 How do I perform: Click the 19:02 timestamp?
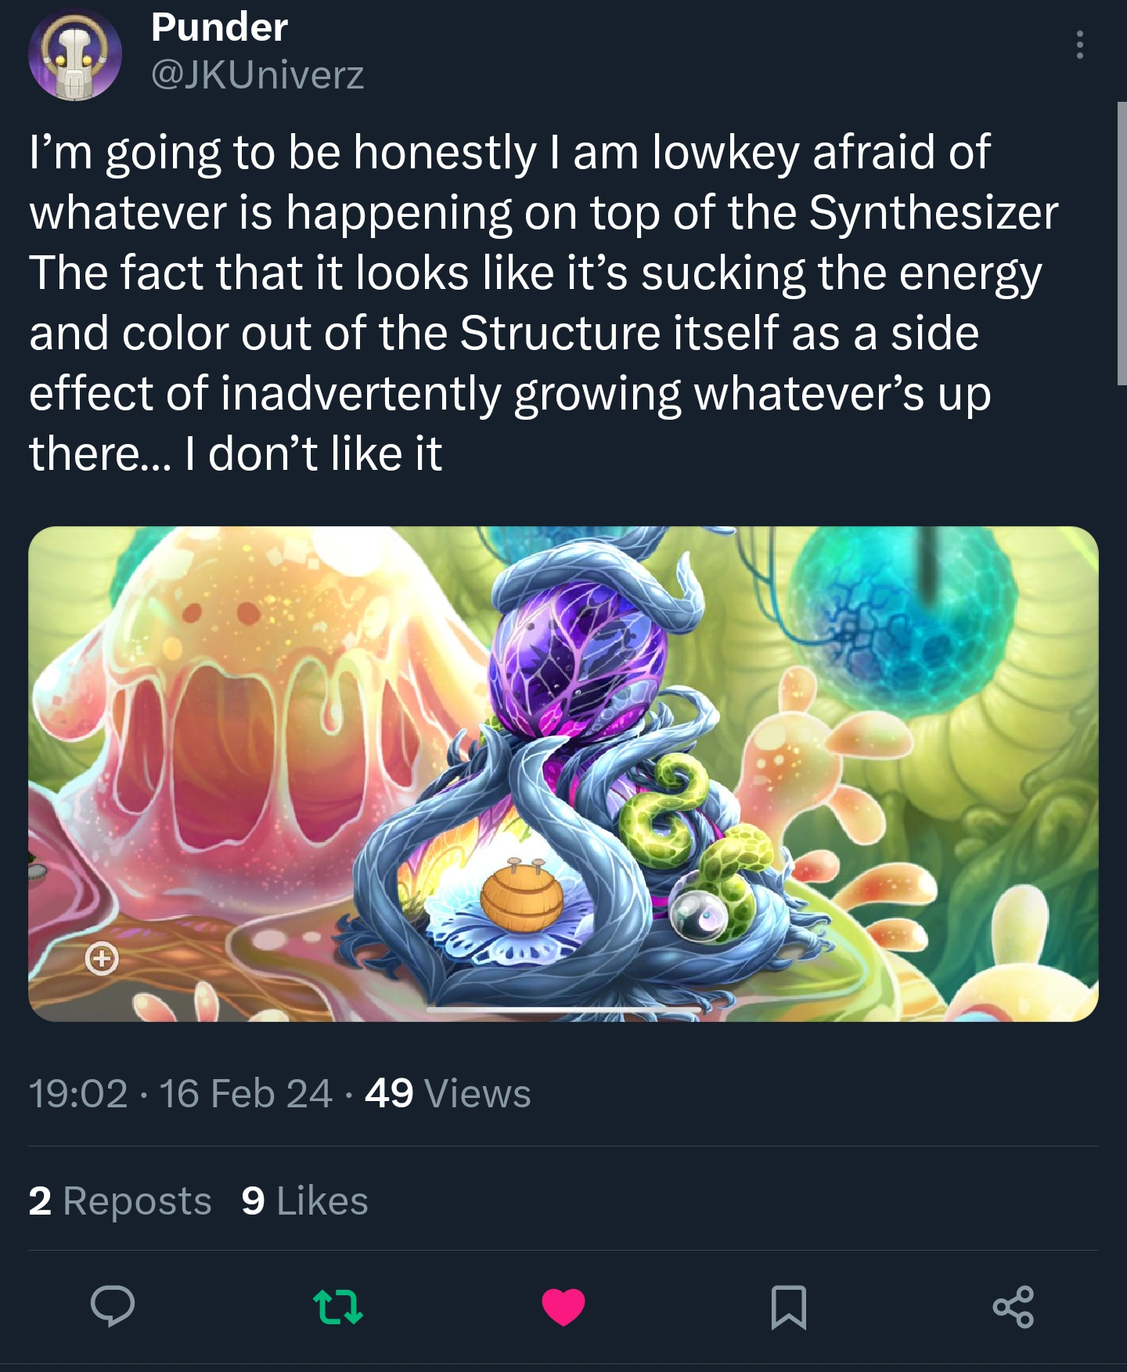(x=78, y=1093)
